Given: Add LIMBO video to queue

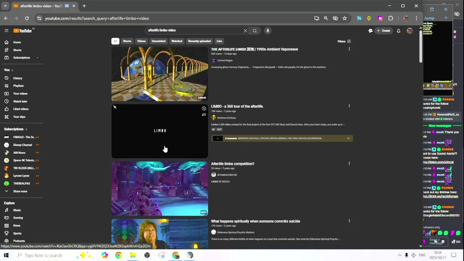Looking at the screenshot, I should (x=204, y=115).
